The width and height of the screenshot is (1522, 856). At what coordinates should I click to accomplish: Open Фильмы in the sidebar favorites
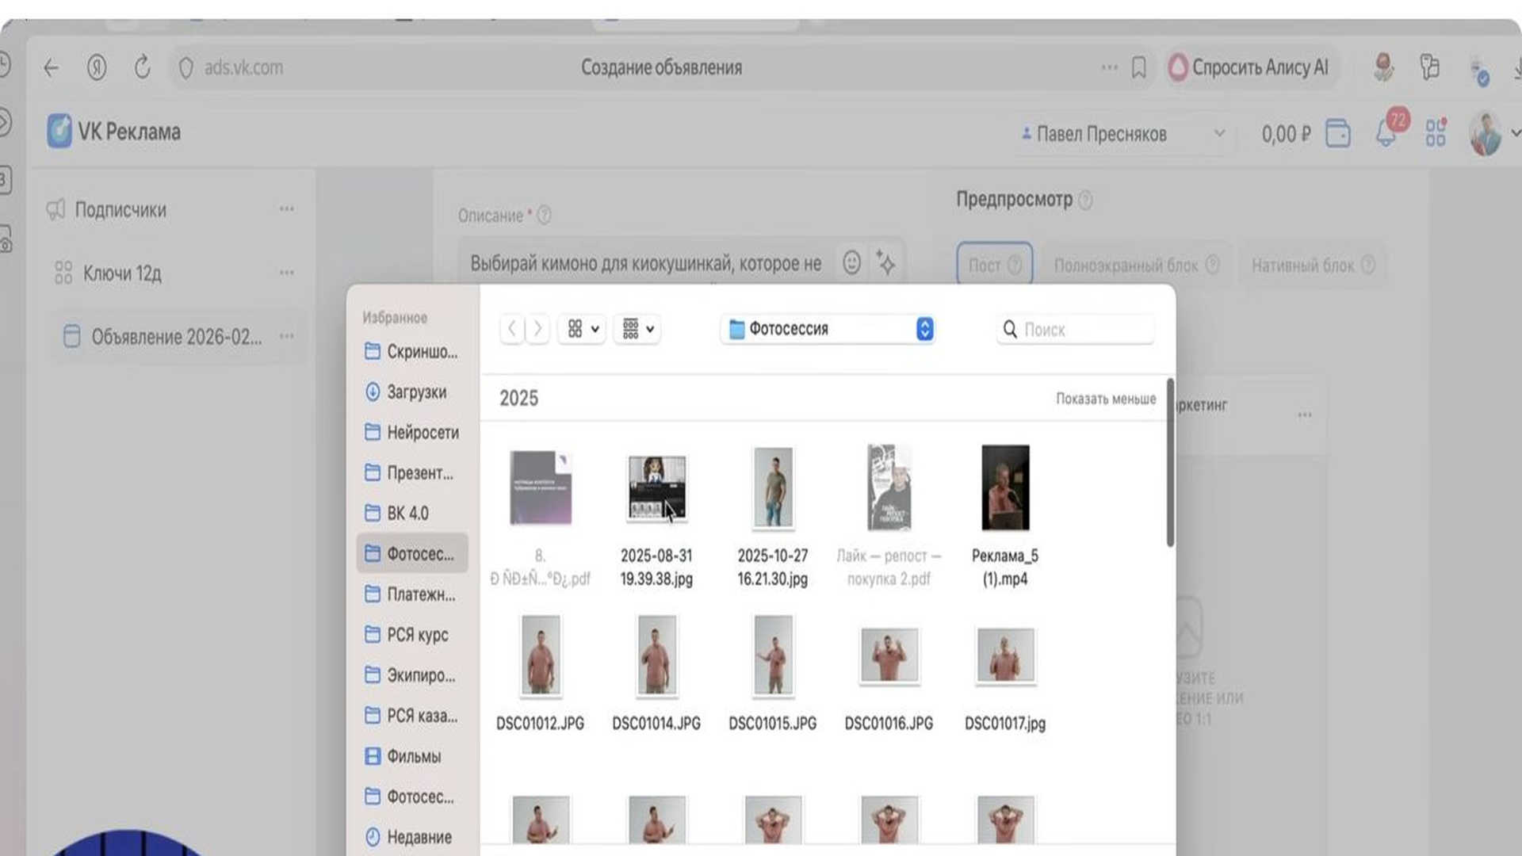pyautogui.click(x=412, y=755)
